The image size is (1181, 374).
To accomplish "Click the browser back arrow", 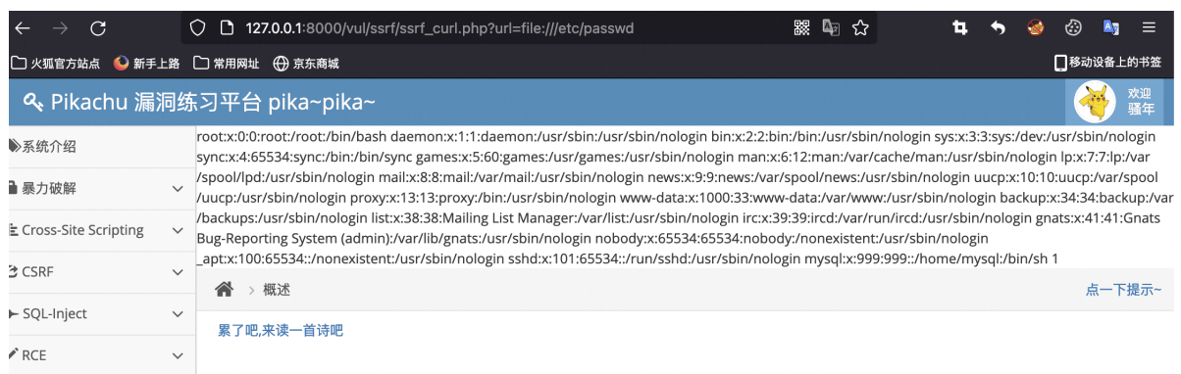I will click(x=23, y=27).
